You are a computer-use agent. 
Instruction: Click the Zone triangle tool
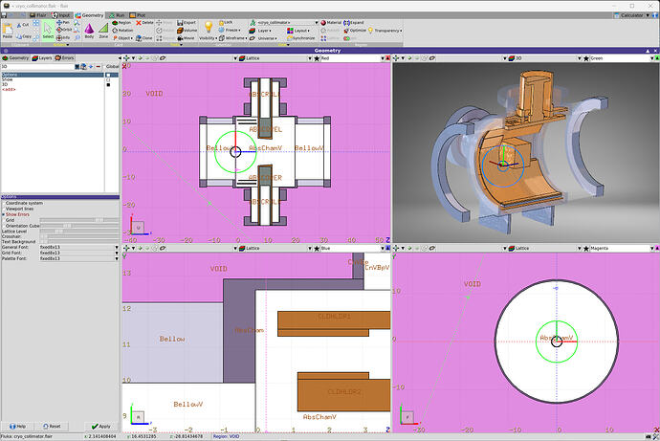[103, 29]
